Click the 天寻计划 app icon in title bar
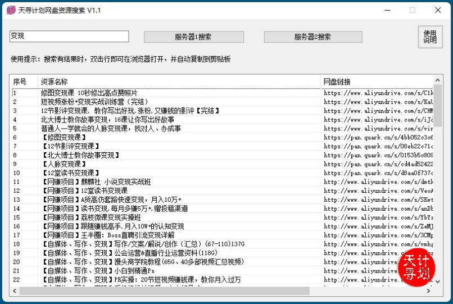Viewport: 453px width, 304px height. click(11, 10)
